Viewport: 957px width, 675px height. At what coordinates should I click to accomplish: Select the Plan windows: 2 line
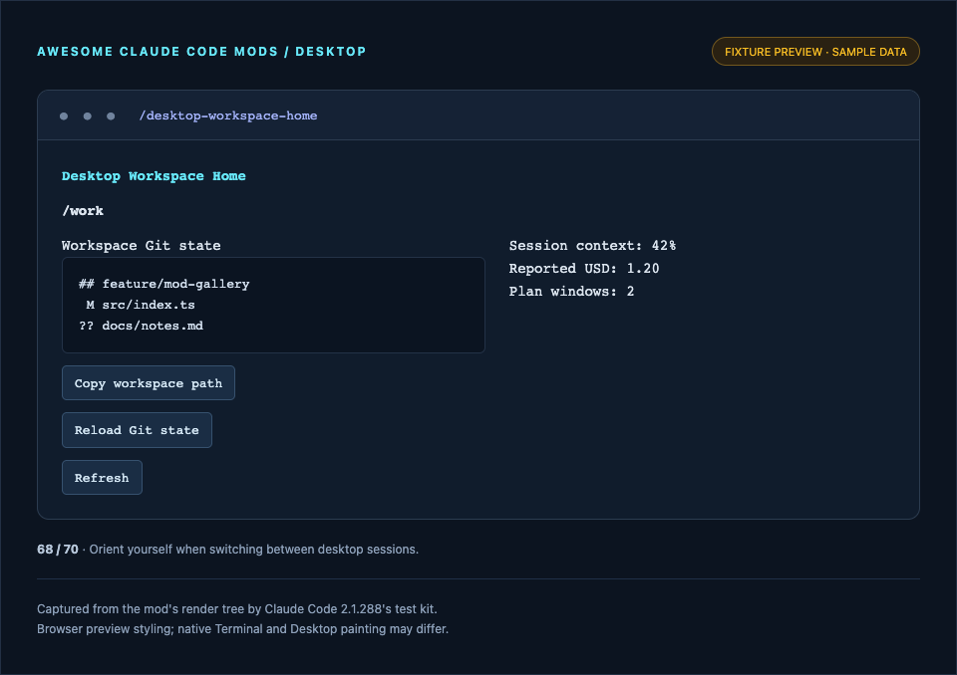pyautogui.click(x=572, y=292)
